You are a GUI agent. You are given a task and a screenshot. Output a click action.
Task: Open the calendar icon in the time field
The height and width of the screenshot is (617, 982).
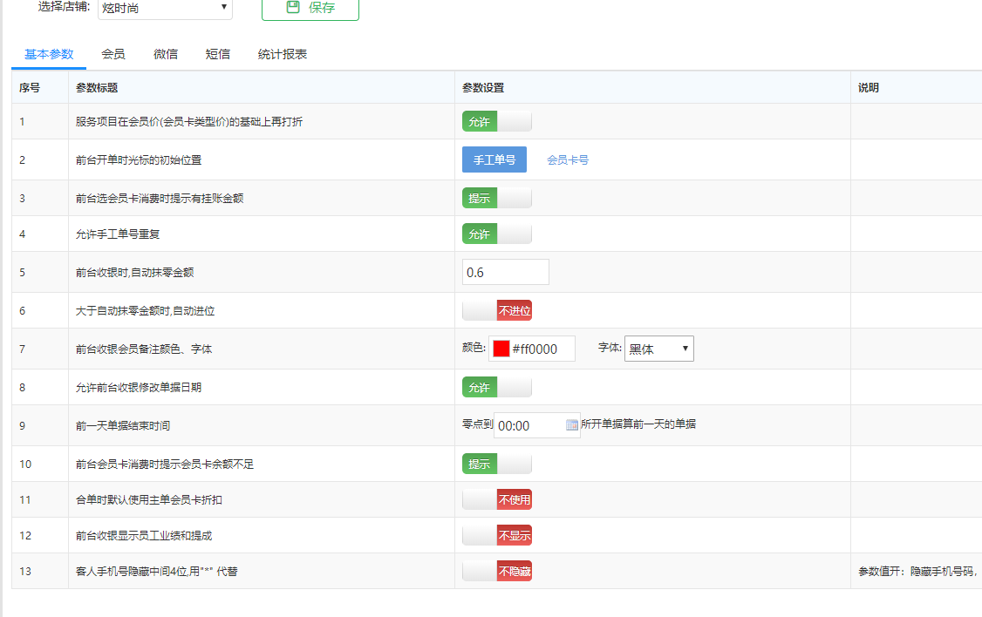pyautogui.click(x=571, y=425)
